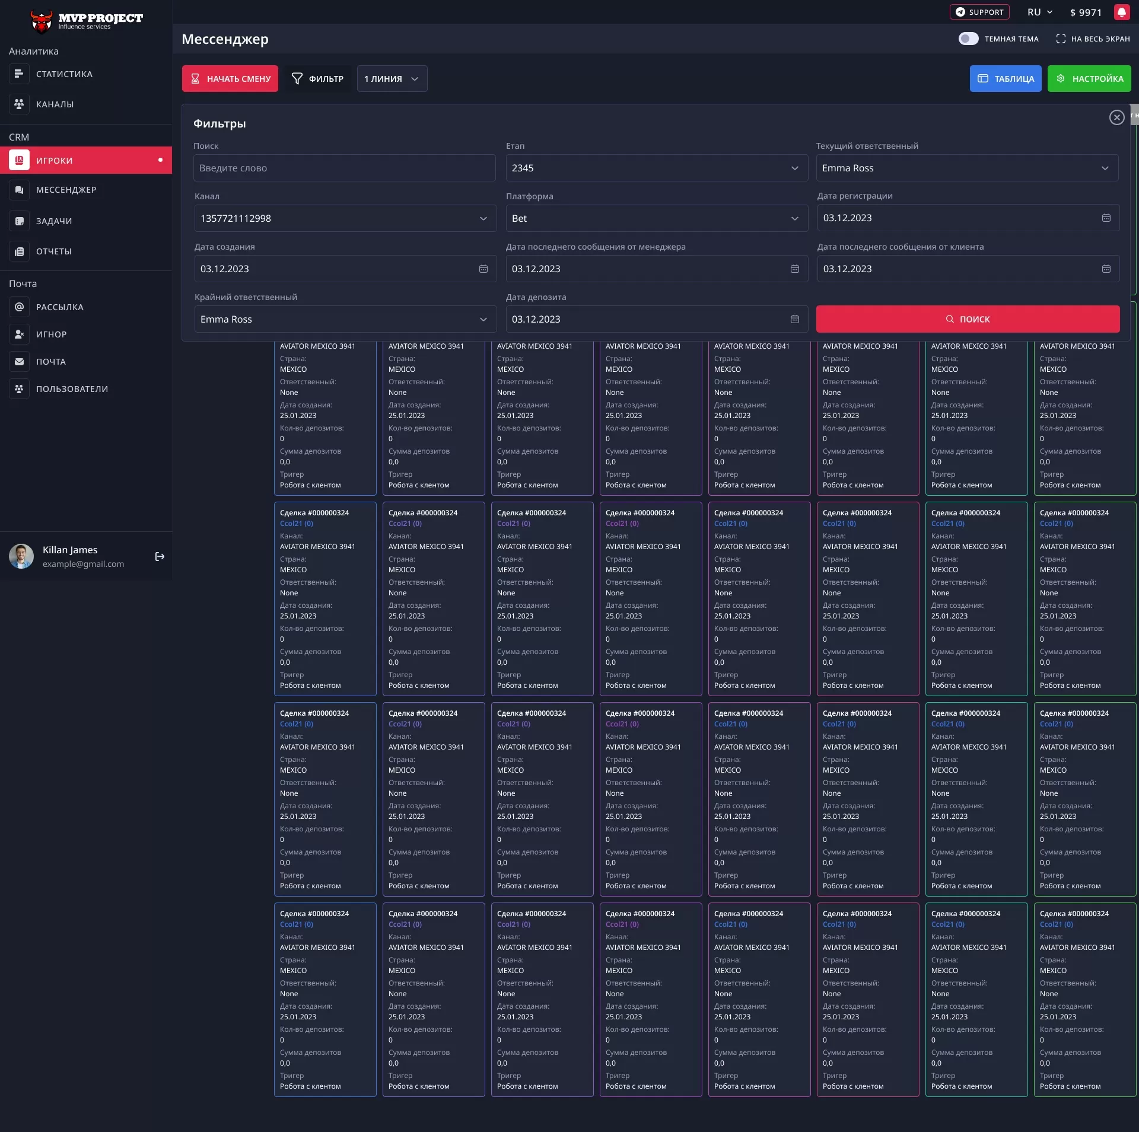Toggle fullscreen with На Весь Экран
Screen dimensions: 1139x1132
tap(1093, 39)
